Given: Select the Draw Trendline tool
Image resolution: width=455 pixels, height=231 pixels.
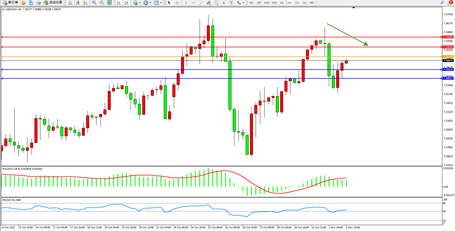Looking at the screenshot, I should tap(201, 3).
